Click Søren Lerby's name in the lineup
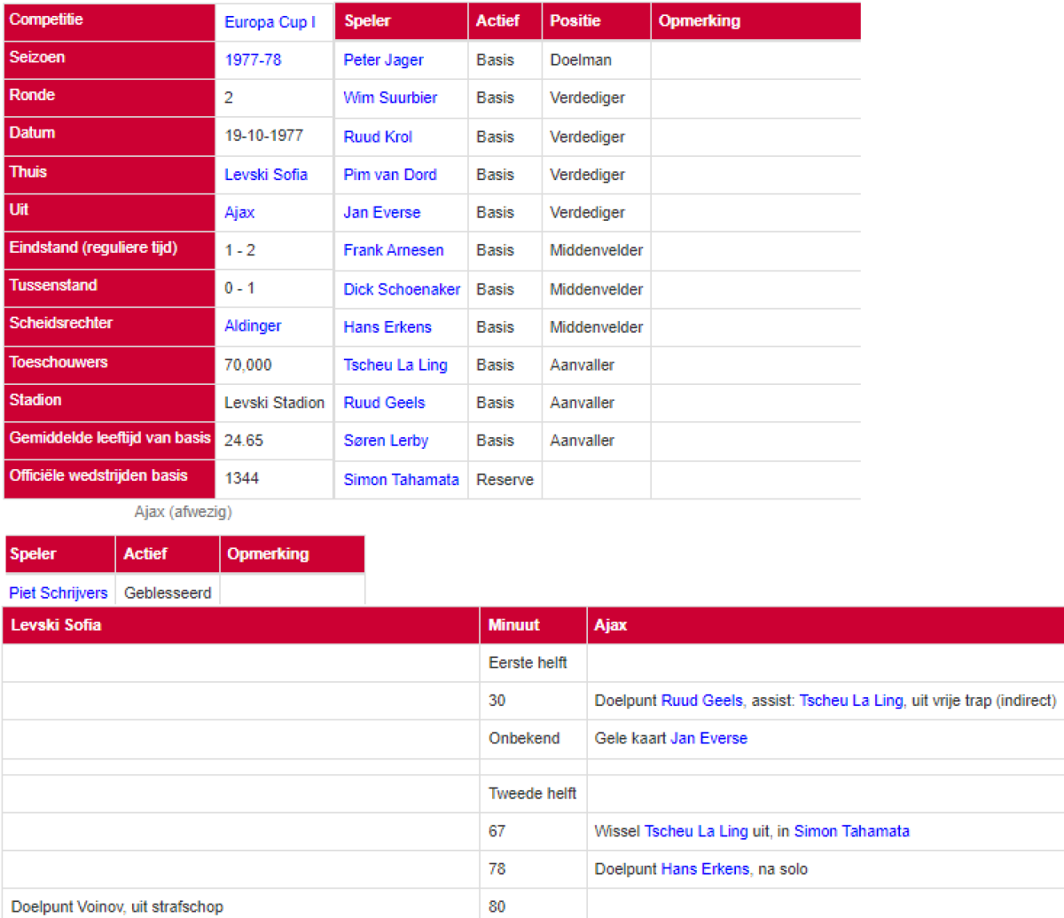 pyautogui.click(x=386, y=441)
